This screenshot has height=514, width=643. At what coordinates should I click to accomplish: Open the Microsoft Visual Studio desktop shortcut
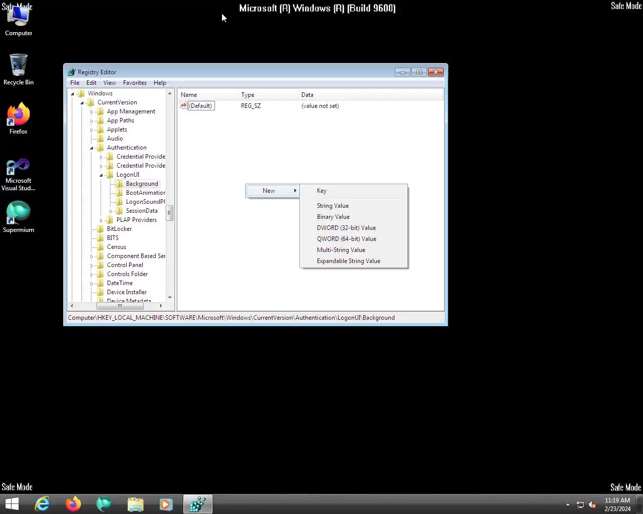tap(19, 175)
